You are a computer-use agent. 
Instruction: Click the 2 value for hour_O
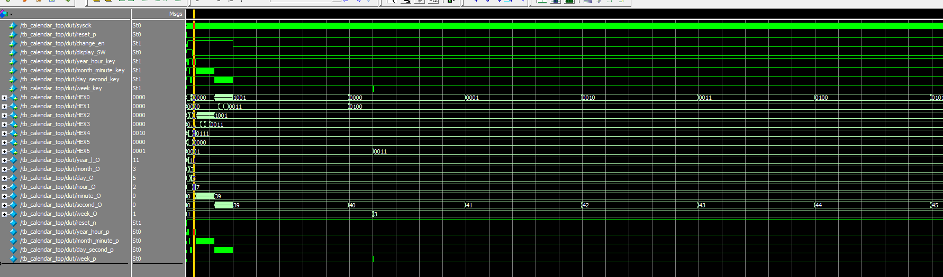[x=134, y=187]
